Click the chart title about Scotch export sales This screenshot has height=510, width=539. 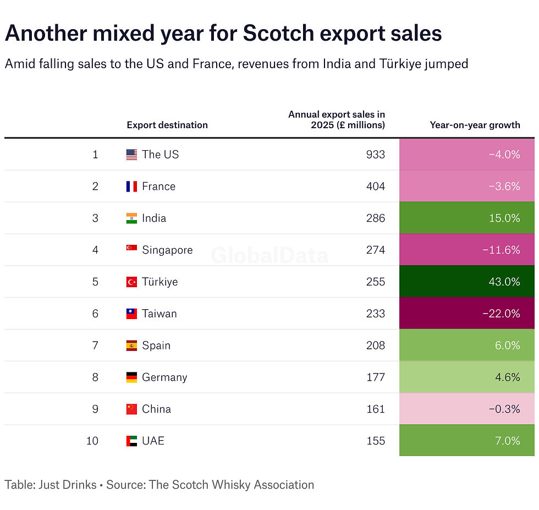(x=223, y=34)
